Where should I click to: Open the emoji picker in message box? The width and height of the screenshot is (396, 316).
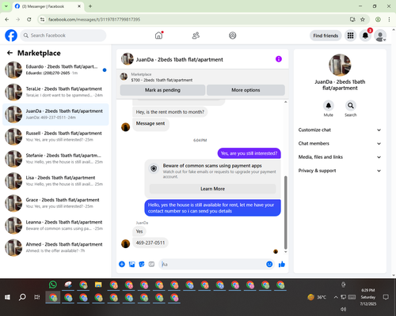click(269, 264)
